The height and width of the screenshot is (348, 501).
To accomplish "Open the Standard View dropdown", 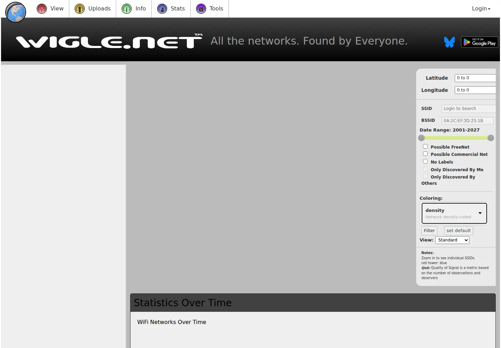I will (452, 240).
